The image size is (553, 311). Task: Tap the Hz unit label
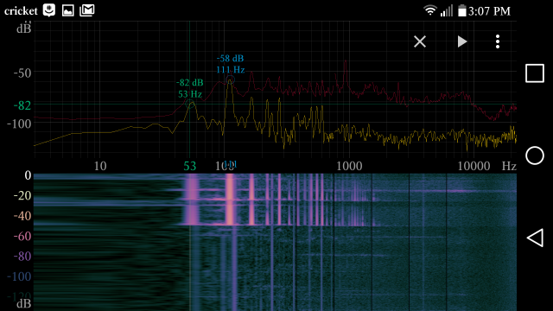(509, 166)
